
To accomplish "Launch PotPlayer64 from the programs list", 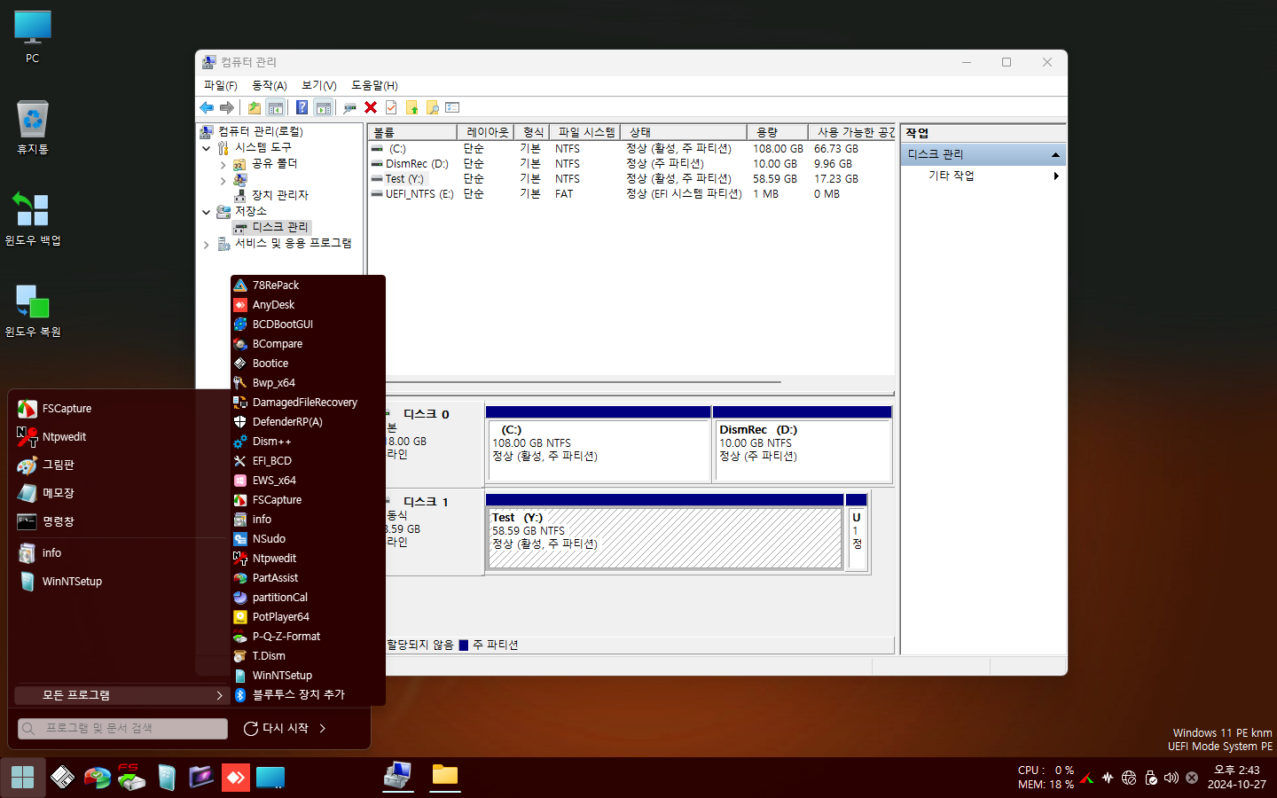I will tap(307, 617).
